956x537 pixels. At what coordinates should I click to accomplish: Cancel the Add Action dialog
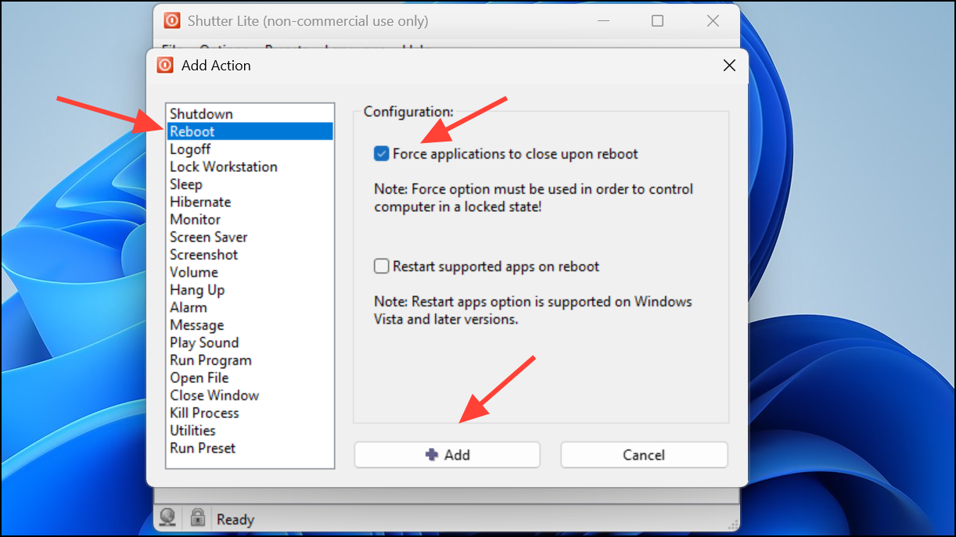pyautogui.click(x=644, y=455)
